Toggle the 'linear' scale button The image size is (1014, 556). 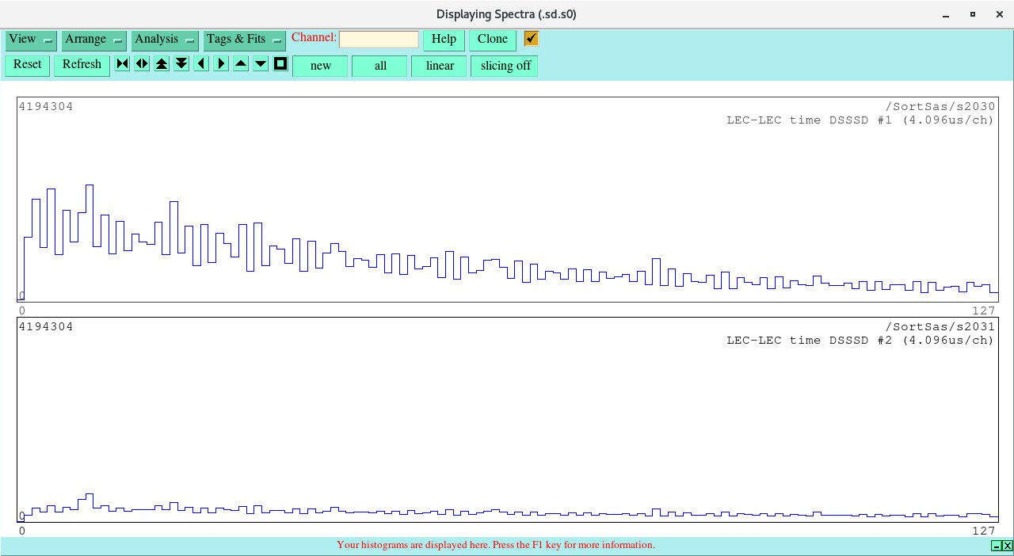(x=439, y=66)
